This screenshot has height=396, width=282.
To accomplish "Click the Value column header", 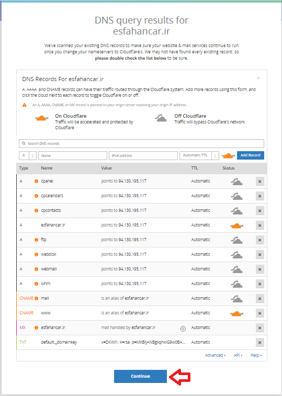I will tap(106, 168).
